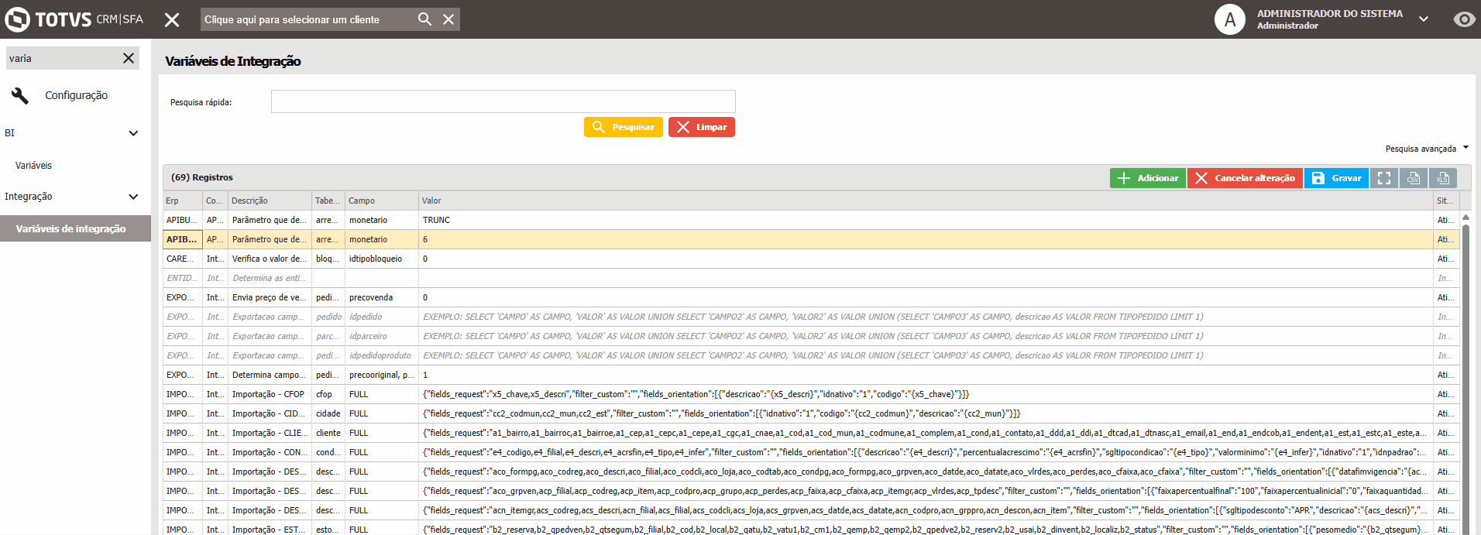Sort by the Descrição column header
The height and width of the screenshot is (535, 1481).
click(x=270, y=201)
